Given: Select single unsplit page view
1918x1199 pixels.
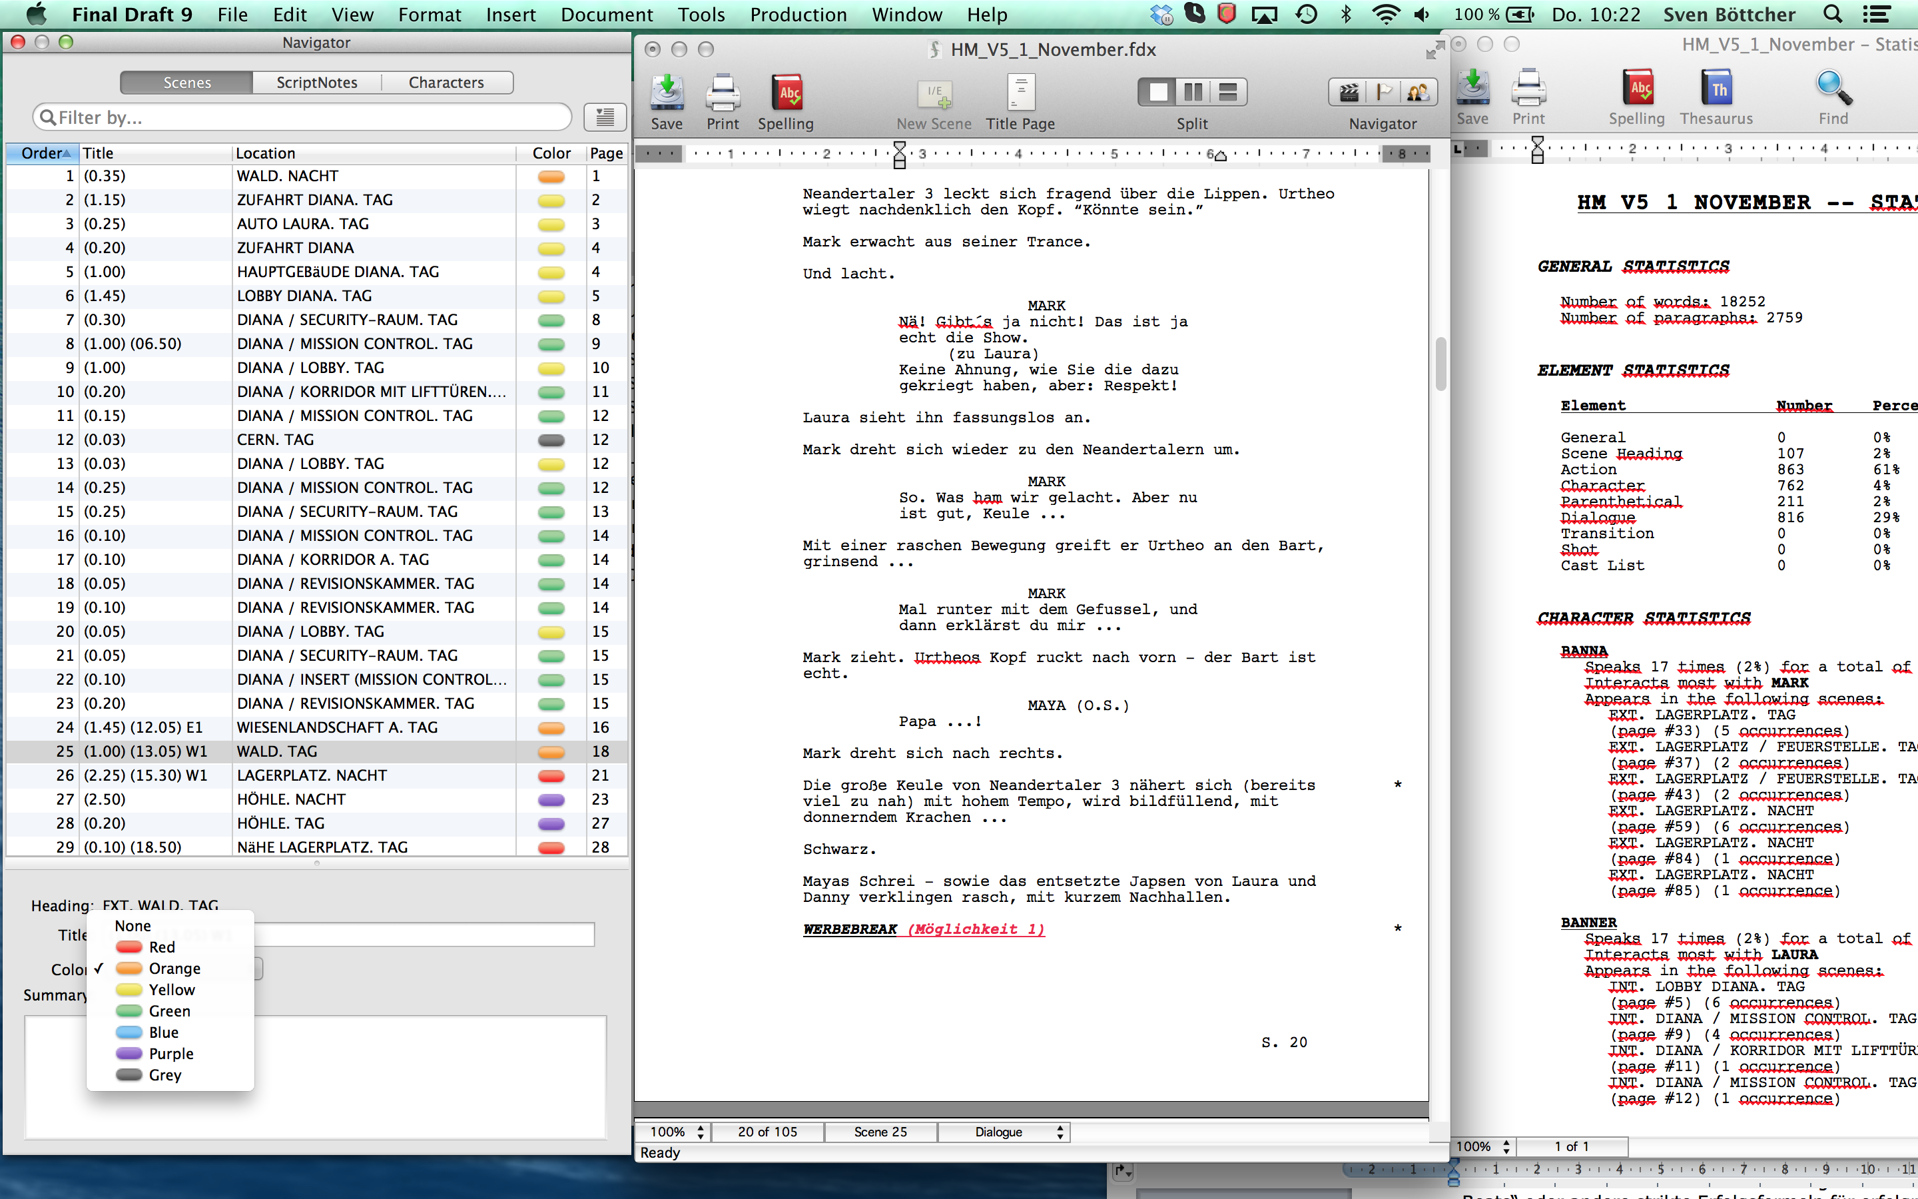Looking at the screenshot, I should [1158, 93].
